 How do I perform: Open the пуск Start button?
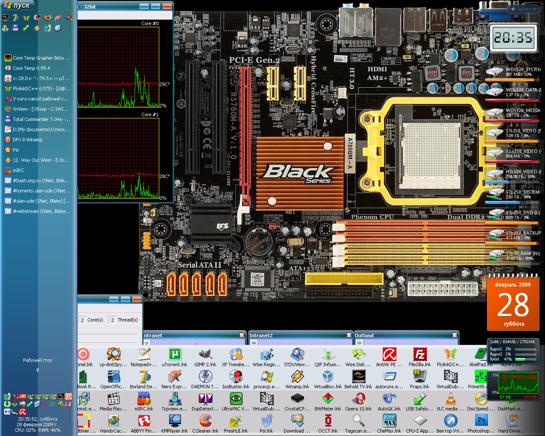[x=17, y=6]
